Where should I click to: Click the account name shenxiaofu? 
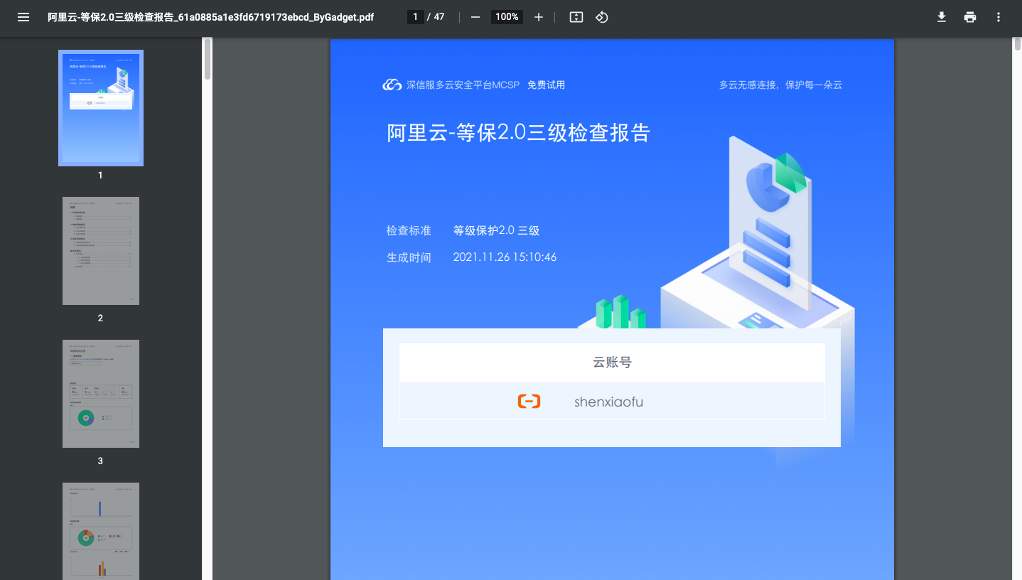[608, 402]
